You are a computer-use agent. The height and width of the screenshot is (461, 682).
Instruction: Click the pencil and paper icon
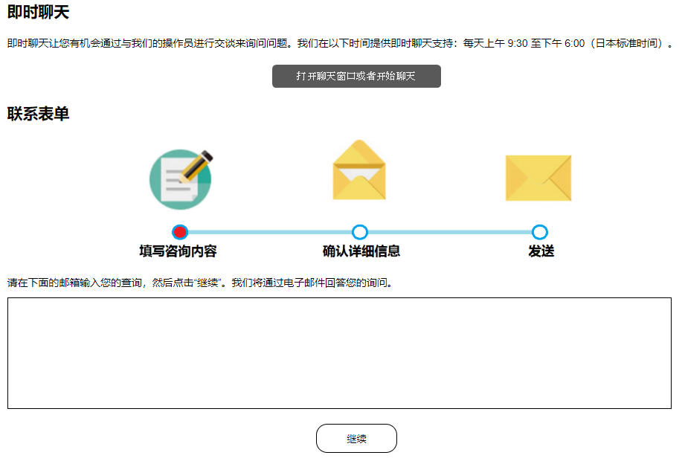pos(181,179)
